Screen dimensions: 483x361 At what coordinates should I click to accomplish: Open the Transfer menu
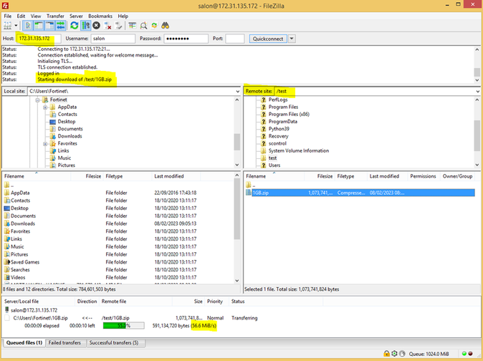tap(55, 16)
